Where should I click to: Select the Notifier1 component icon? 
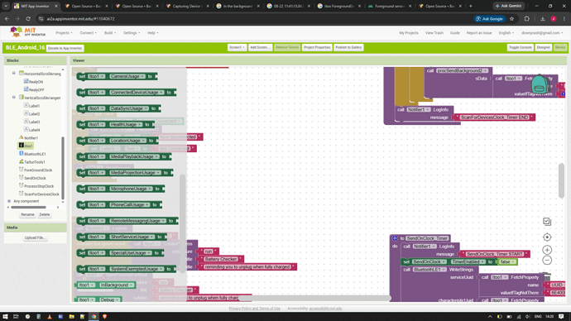[x=22, y=137]
